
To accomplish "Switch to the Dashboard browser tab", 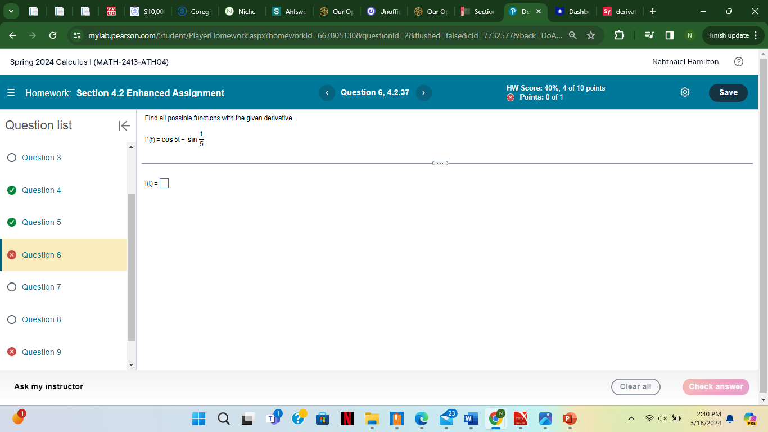I will click(x=572, y=11).
